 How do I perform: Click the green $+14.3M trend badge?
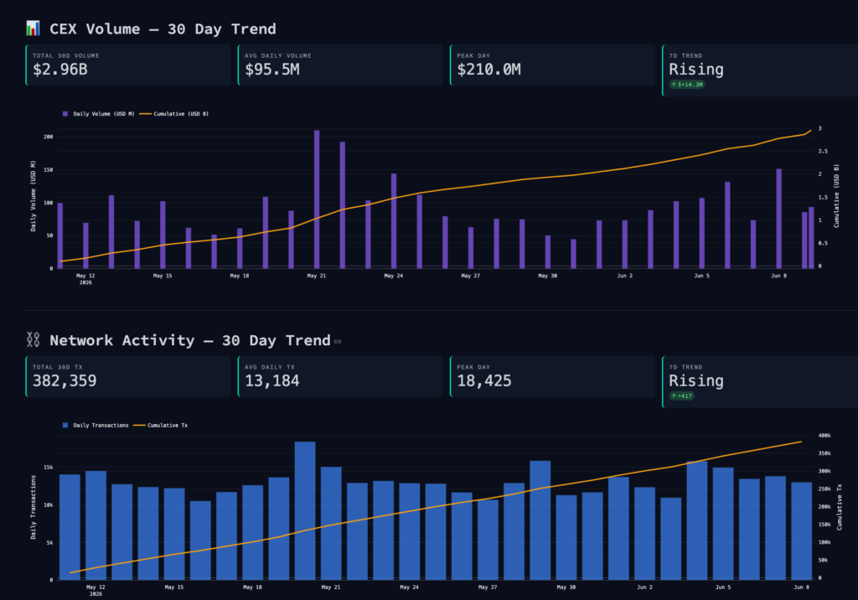tap(687, 85)
